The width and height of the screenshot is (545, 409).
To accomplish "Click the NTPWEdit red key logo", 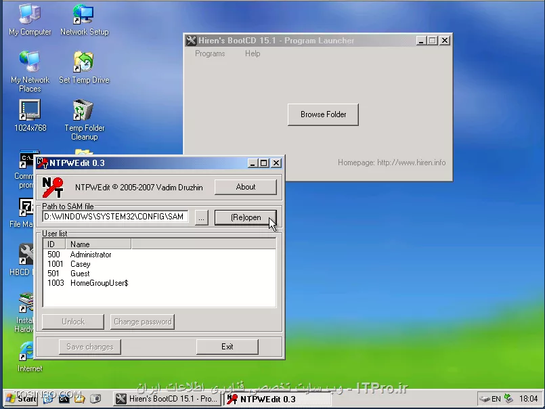I will pyautogui.click(x=53, y=188).
